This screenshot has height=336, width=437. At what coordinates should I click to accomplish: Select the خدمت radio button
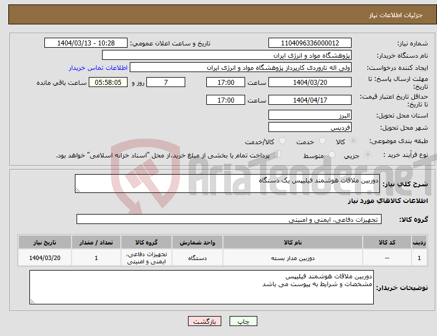322,141
